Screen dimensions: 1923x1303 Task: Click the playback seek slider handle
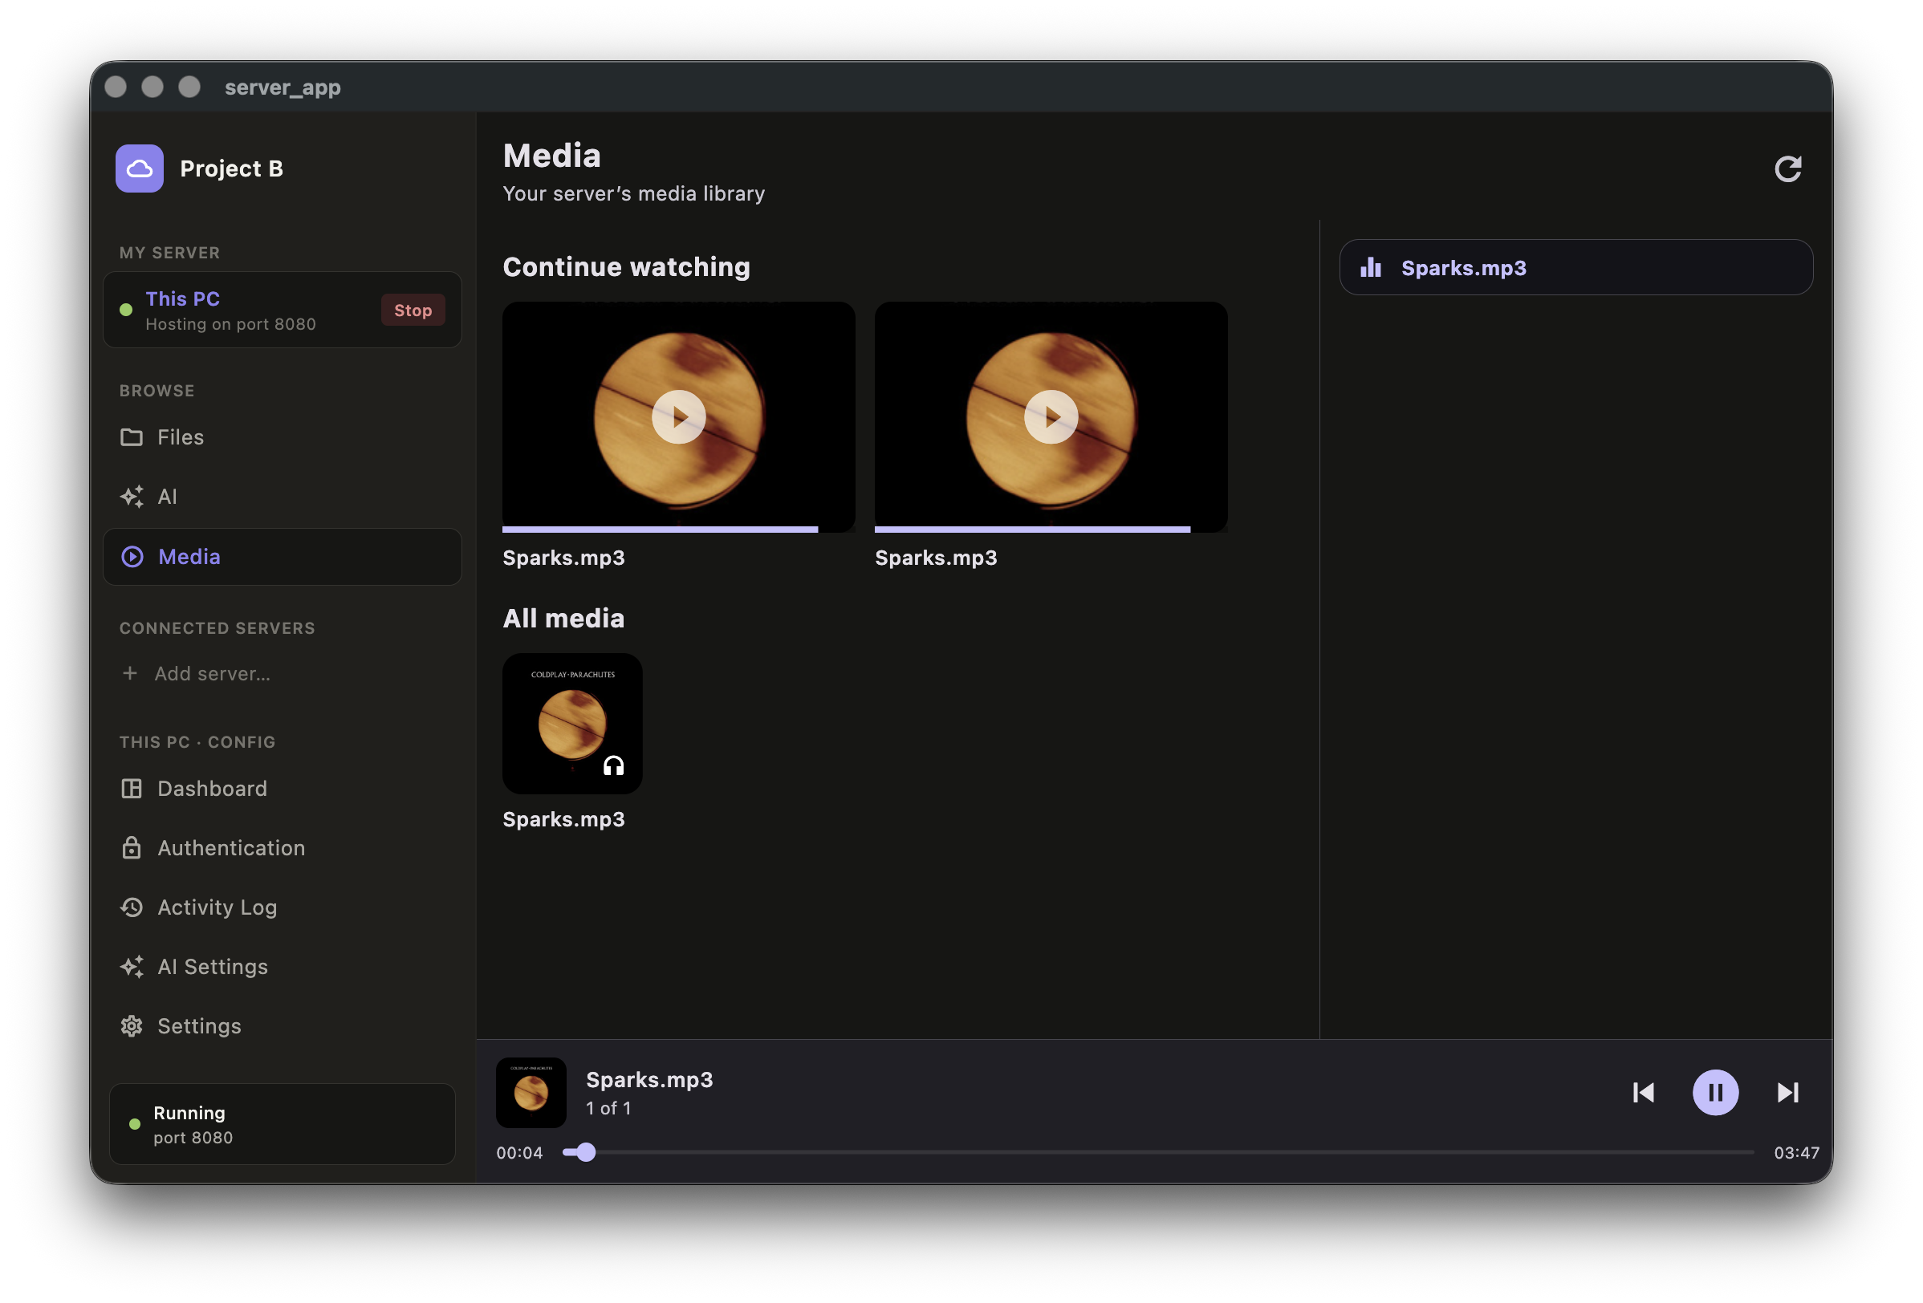(x=586, y=1152)
